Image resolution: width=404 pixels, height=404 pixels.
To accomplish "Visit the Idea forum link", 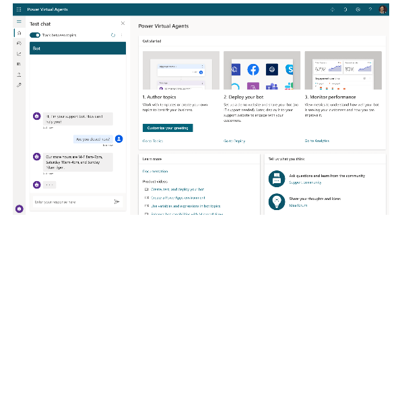I will pos(298,205).
